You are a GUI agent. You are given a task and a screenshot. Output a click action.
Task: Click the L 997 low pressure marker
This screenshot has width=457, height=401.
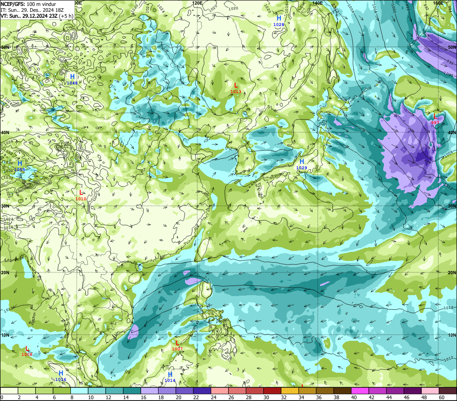coord(435,120)
